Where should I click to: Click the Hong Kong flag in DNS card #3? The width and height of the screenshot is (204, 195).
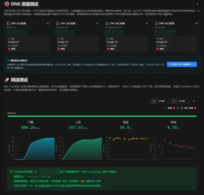[x=108, y=49]
